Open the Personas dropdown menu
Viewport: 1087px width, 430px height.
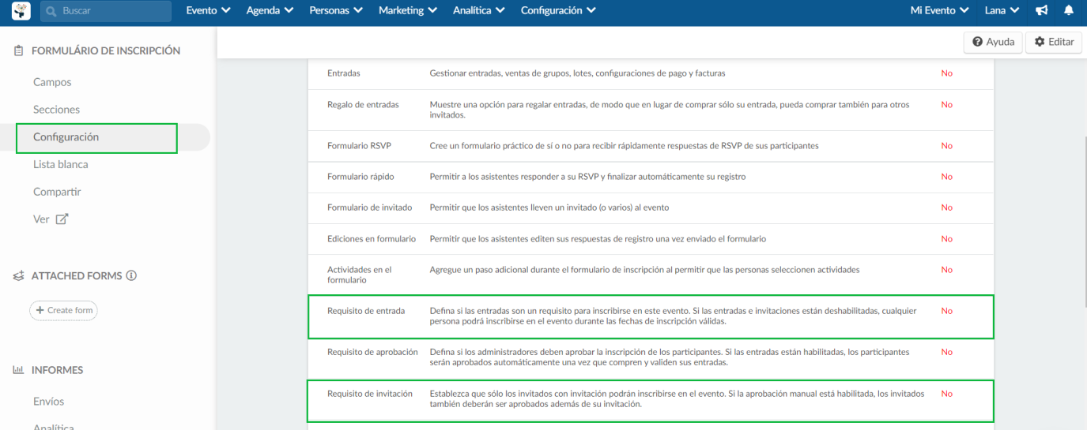336,11
